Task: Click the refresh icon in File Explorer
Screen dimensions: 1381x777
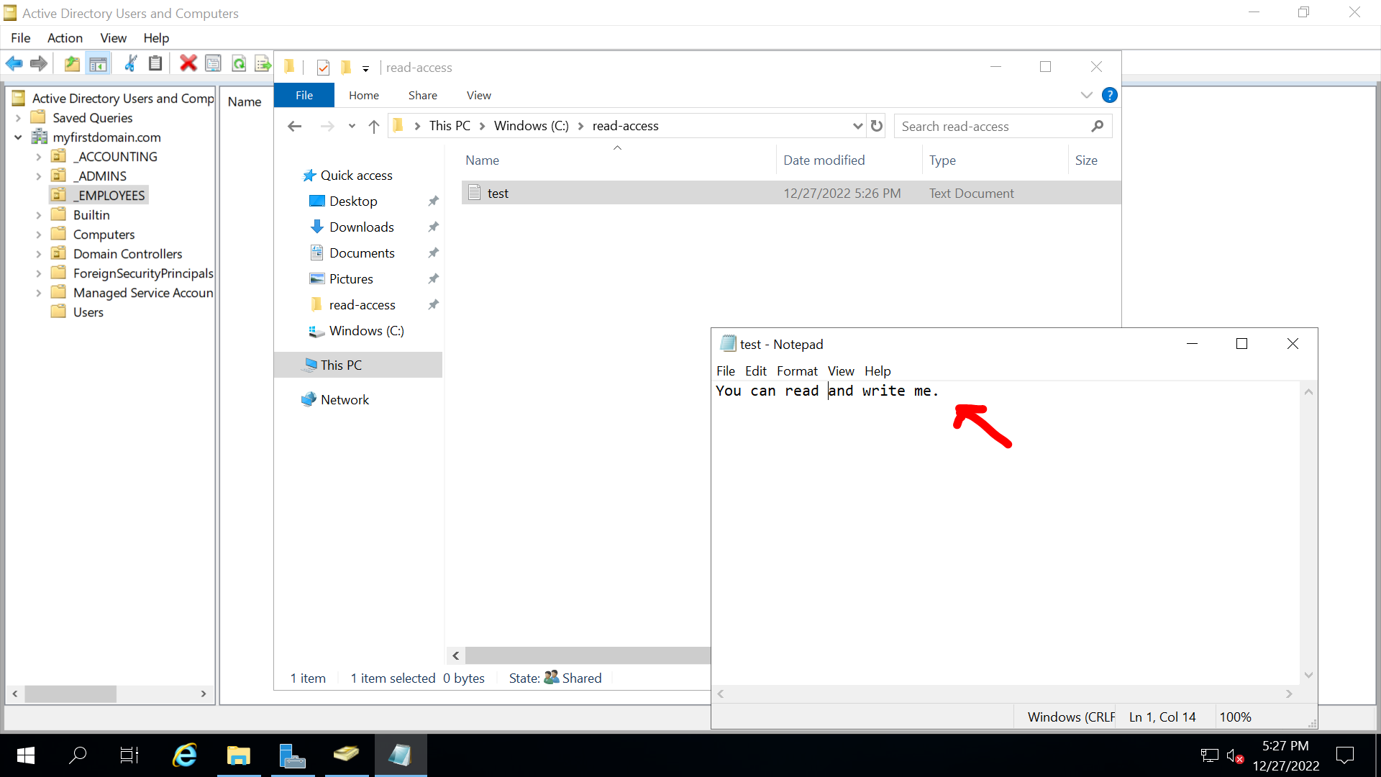Action: pos(876,126)
